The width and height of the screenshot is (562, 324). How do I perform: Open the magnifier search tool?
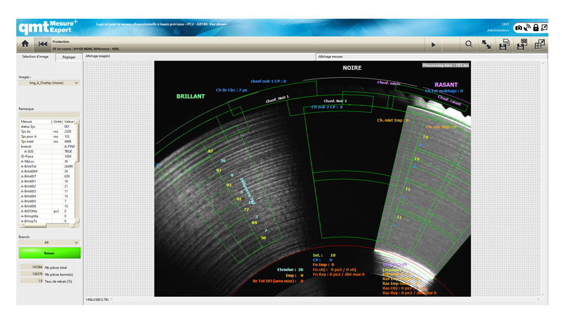click(x=469, y=44)
